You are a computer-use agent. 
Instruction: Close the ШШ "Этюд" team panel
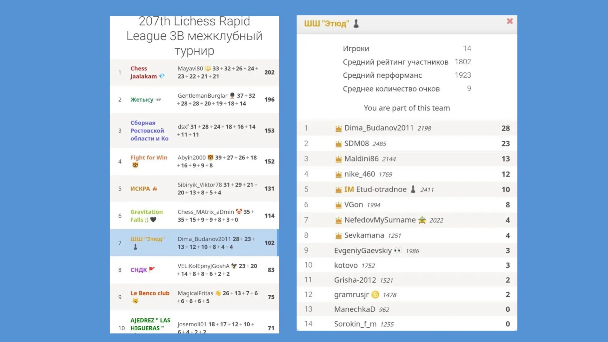pos(509,21)
